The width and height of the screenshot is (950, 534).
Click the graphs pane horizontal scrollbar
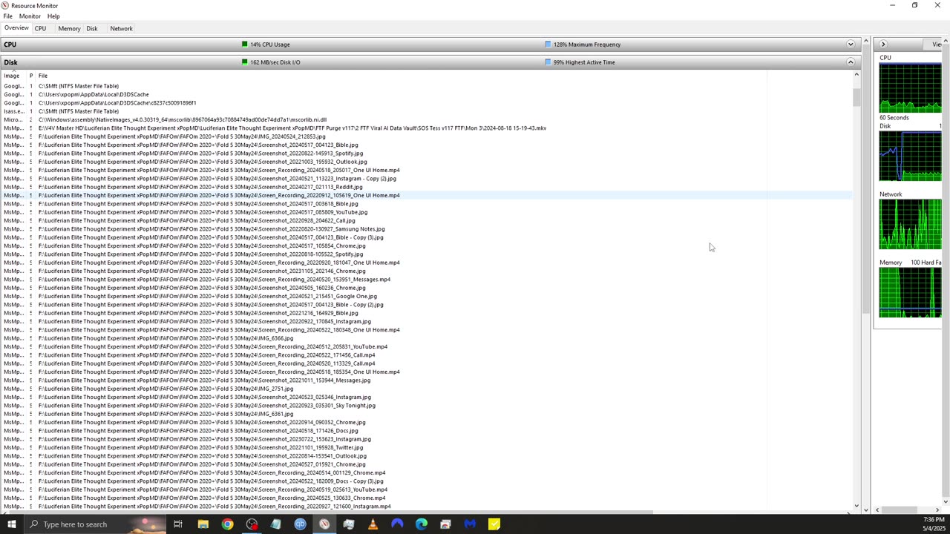pyautogui.click(x=900, y=510)
